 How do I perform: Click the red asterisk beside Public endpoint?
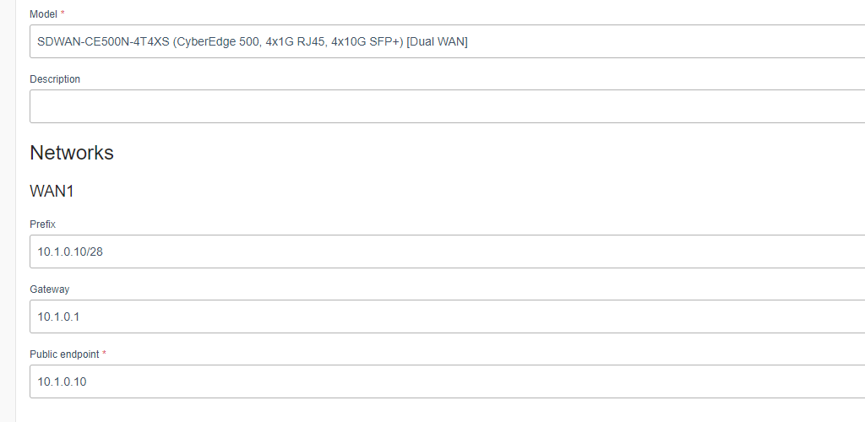(104, 354)
